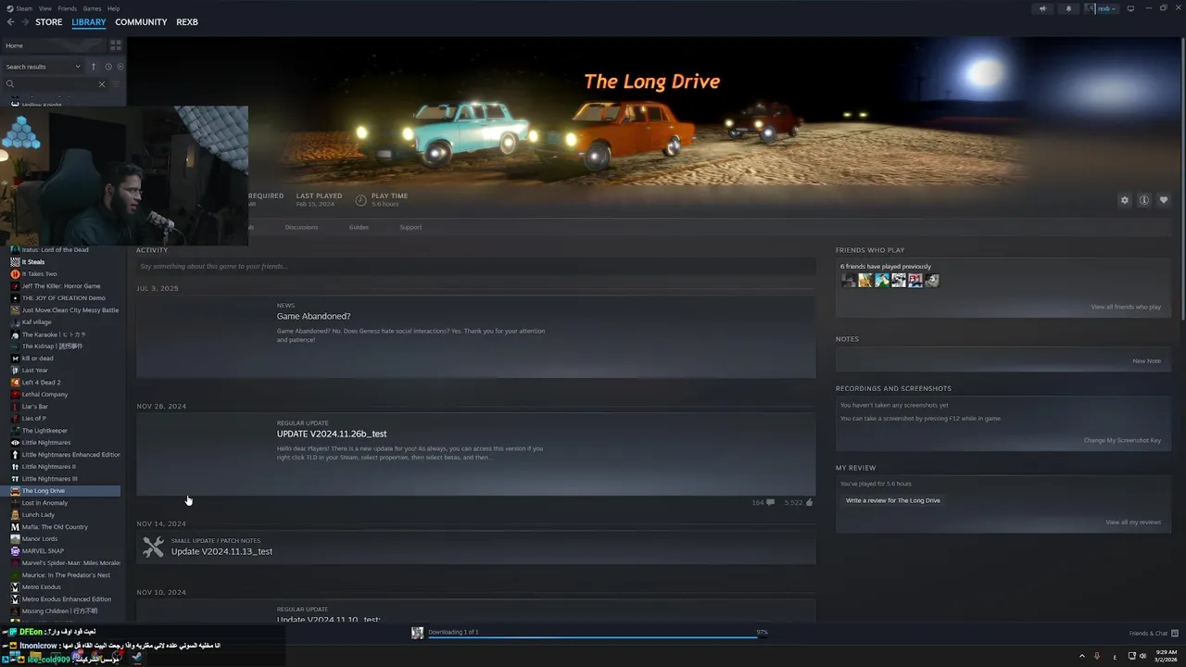Click the system clock in taskbar
Viewport: 1186px width, 667px height.
pos(1166,657)
